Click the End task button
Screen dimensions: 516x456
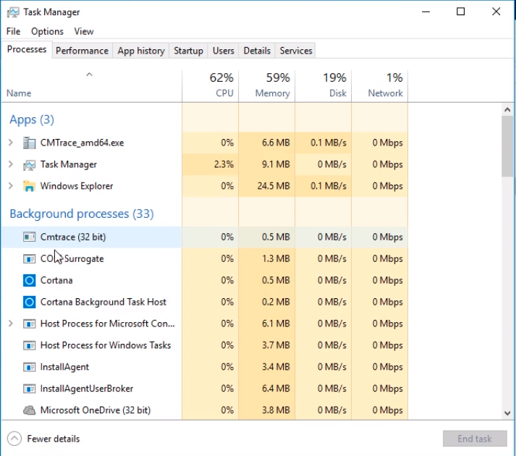pyautogui.click(x=475, y=439)
